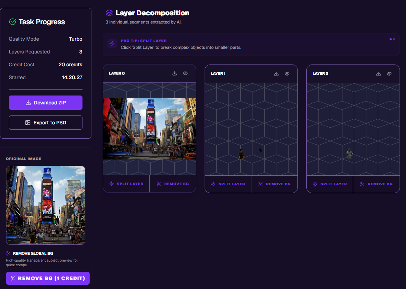Click the Download ZIP button
The image size is (406, 289).
[x=46, y=103]
